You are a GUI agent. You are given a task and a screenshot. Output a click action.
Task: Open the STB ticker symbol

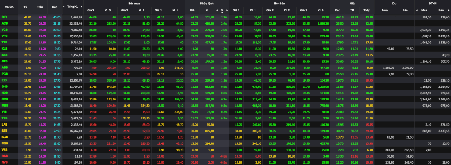(x=4, y=131)
